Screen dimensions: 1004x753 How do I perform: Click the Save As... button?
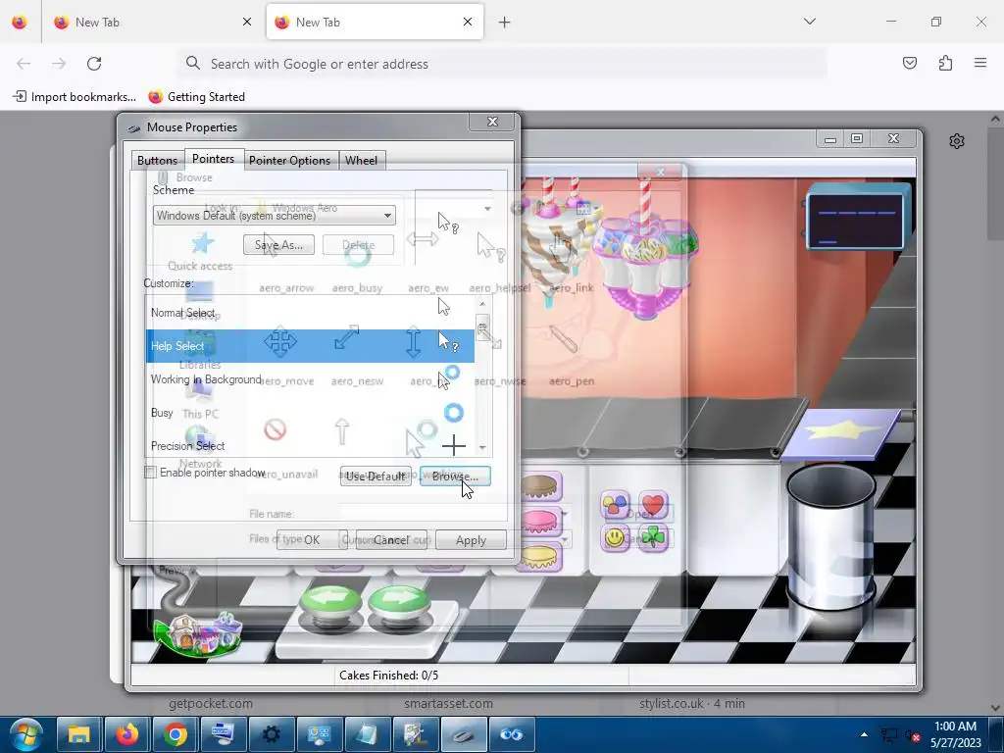click(x=278, y=244)
